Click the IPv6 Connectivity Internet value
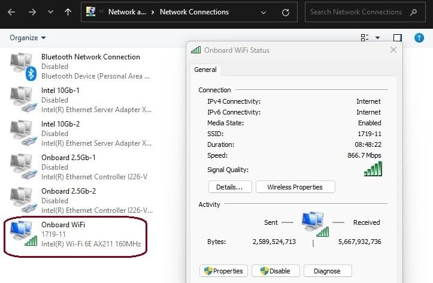 (368, 112)
